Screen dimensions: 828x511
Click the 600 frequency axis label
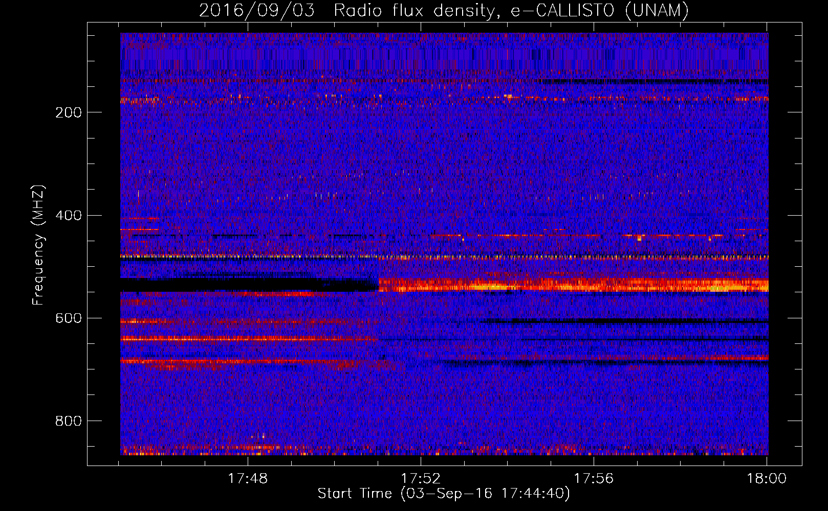tap(69, 318)
